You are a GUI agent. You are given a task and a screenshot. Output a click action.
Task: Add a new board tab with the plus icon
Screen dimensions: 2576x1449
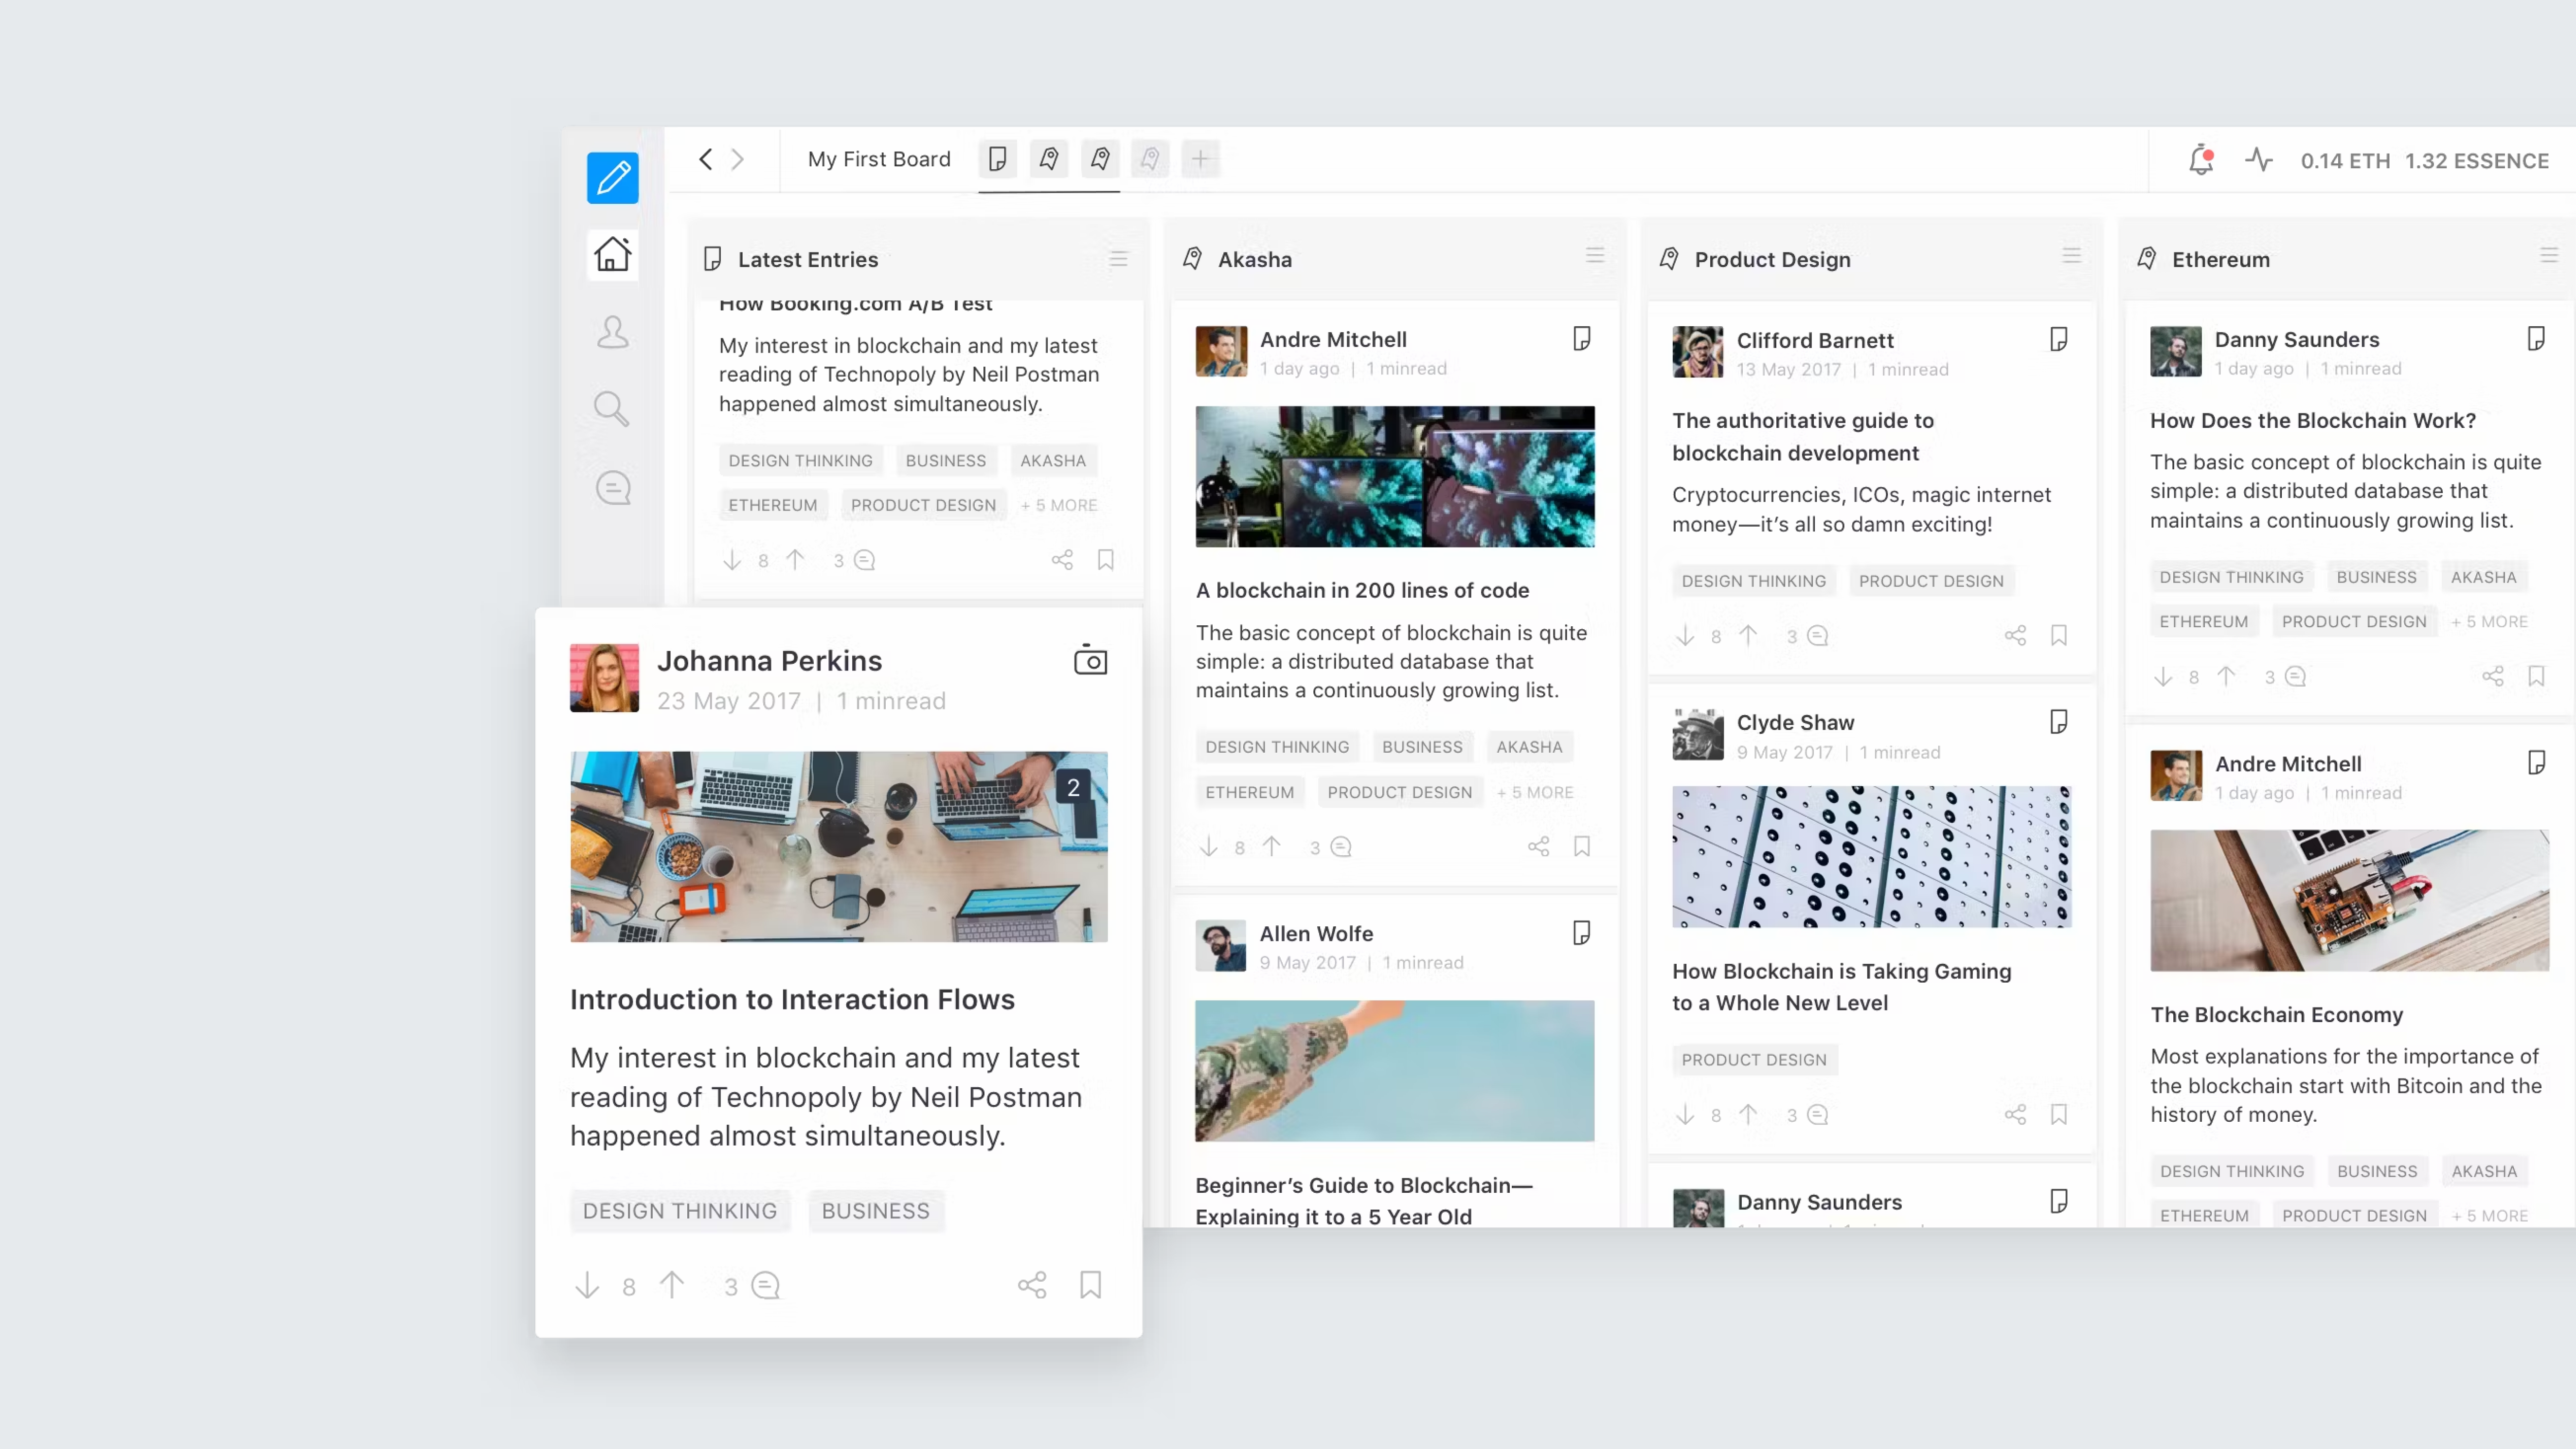pos(1199,159)
